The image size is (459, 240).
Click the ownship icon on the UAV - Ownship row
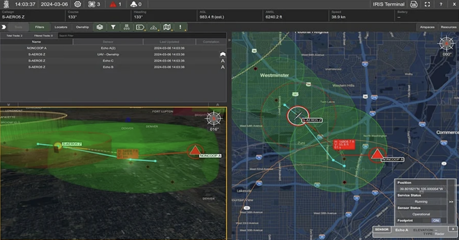tap(223, 54)
